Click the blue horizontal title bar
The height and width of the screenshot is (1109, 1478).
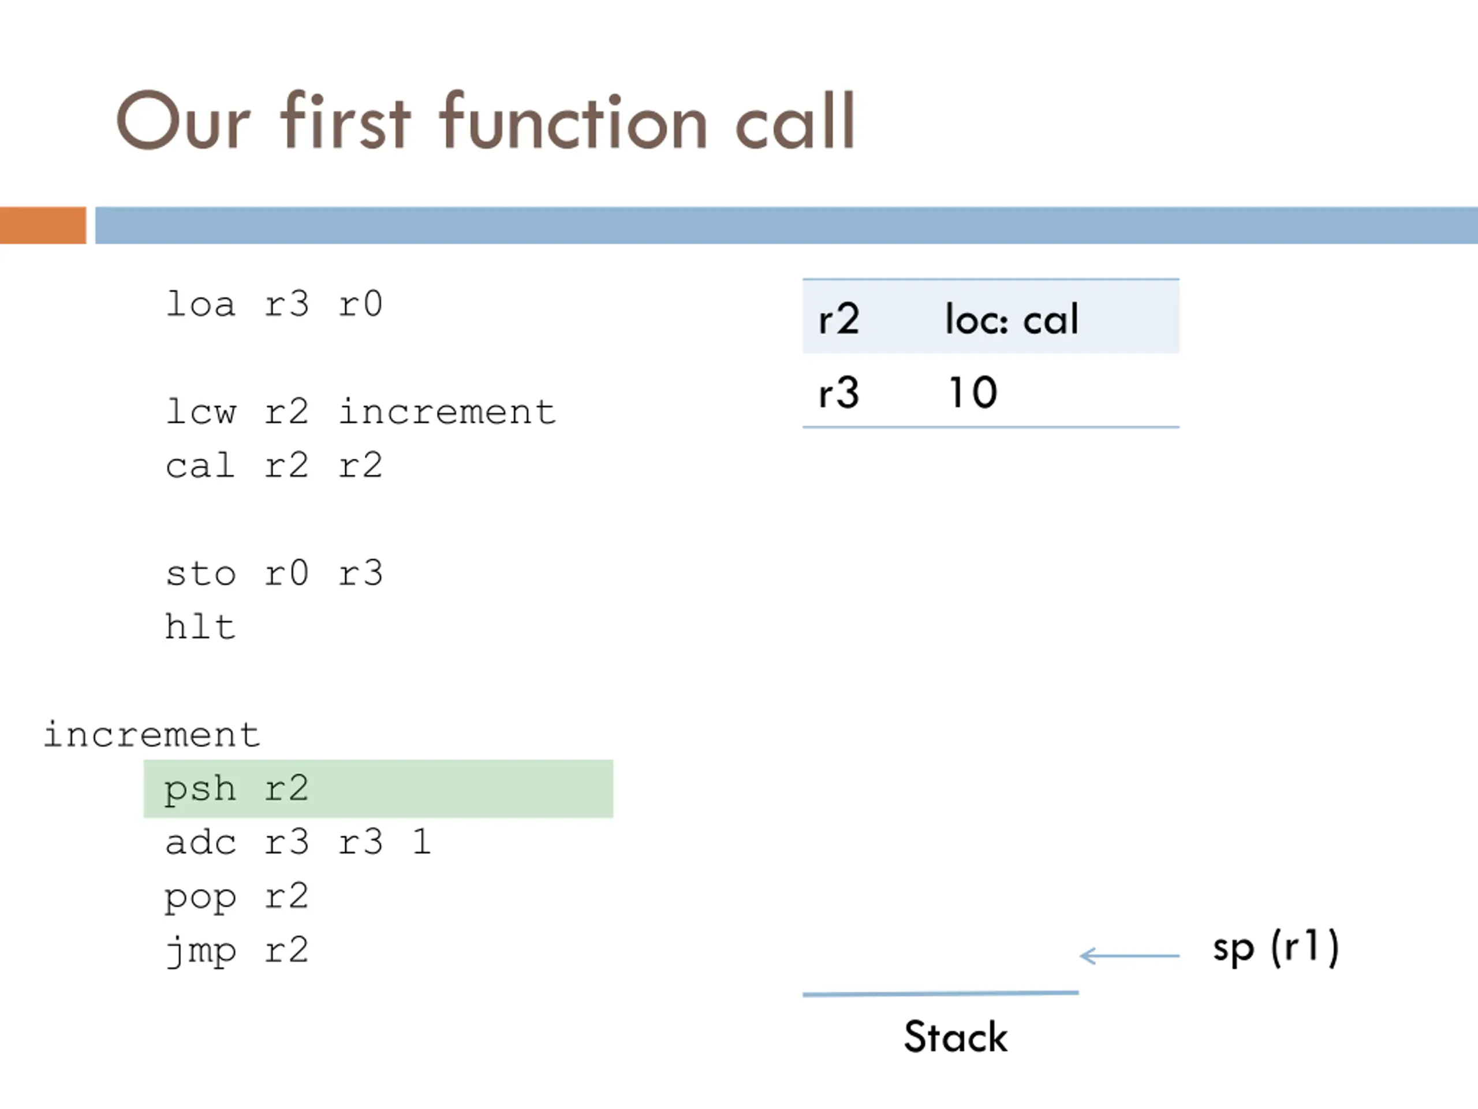click(x=786, y=225)
